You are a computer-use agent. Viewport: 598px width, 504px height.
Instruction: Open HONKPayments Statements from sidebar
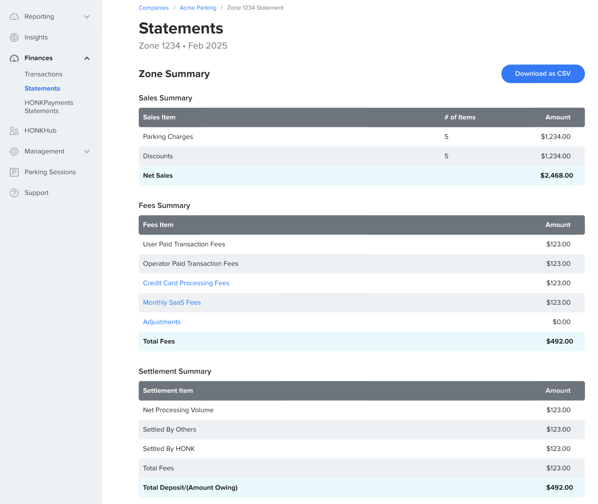click(x=49, y=107)
